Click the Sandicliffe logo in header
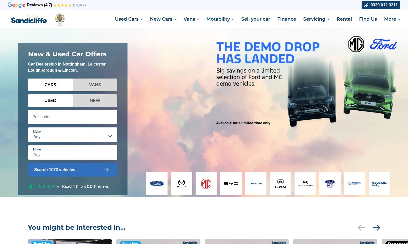Image resolution: width=408 pixels, height=244 pixels. click(x=29, y=19)
